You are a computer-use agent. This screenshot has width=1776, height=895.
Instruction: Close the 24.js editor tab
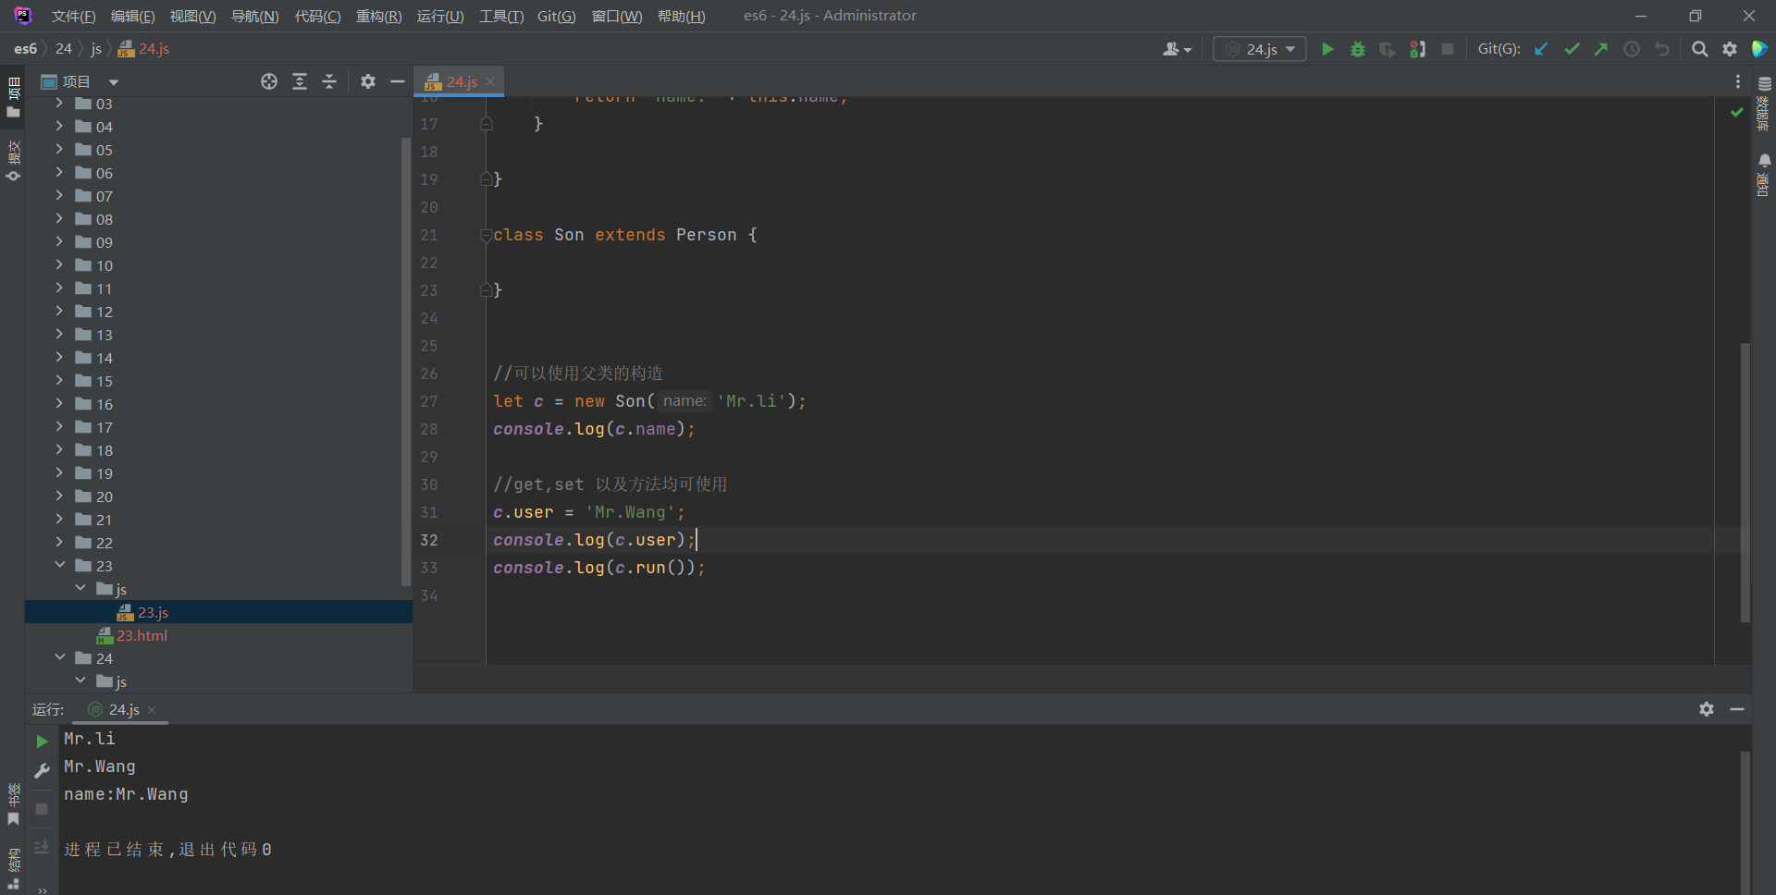tap(490, 81)
